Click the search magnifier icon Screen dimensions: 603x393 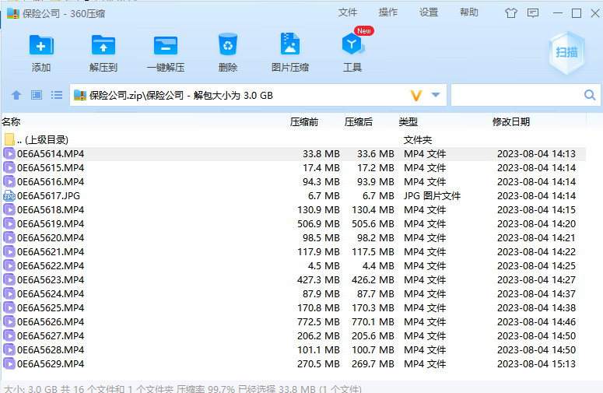click(590, 95)
